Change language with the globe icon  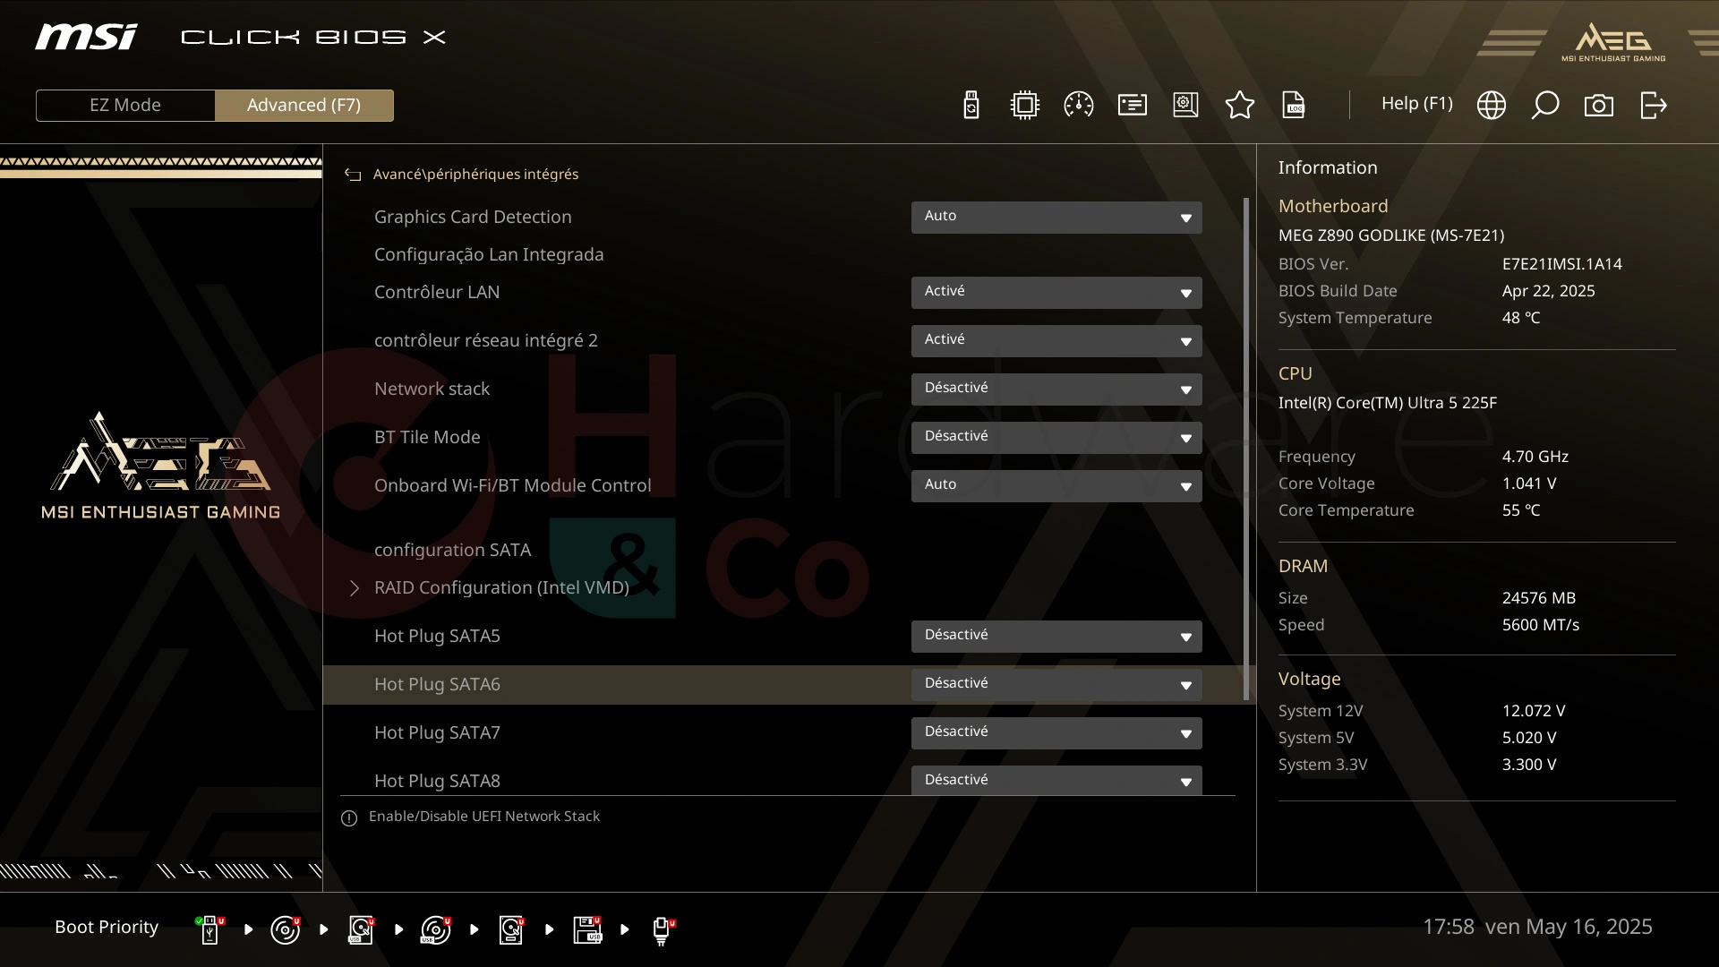1491,105
